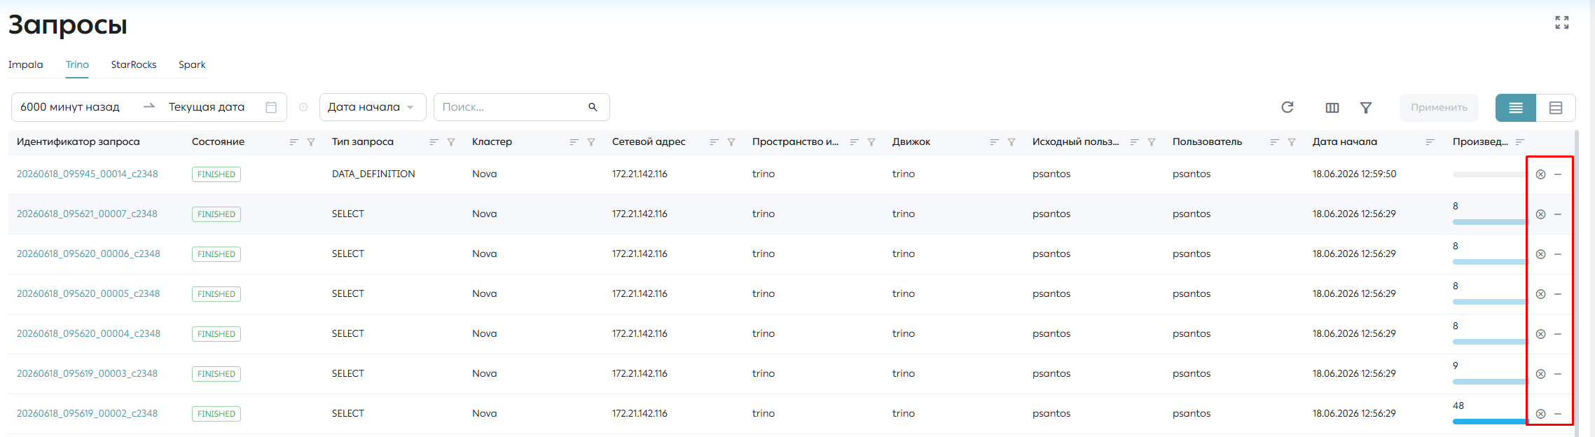Open query 20260618_095620_00006_c2348

[x=88, y=254]
